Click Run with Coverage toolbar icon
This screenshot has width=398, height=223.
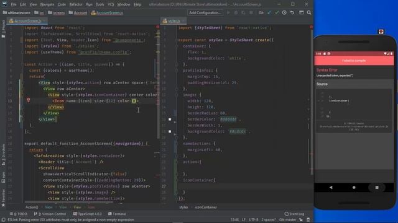[243, 12]
